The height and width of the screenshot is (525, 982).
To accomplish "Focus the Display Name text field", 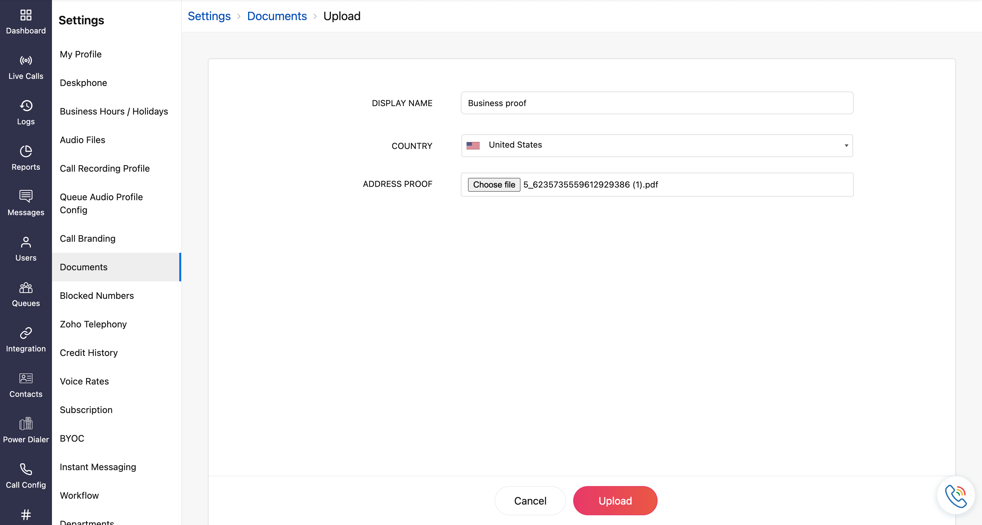I will coord(656,103).
